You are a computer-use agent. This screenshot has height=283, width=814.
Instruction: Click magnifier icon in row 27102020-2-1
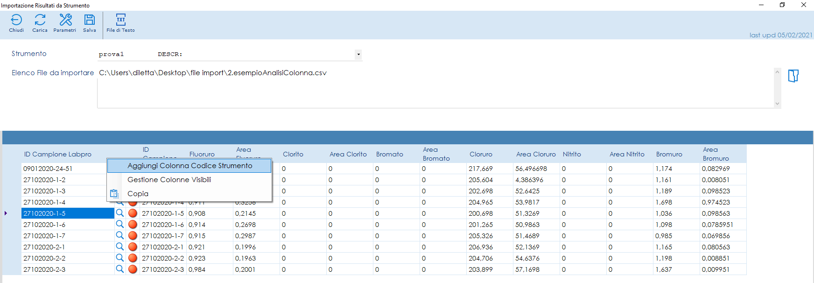(x=120, y=247)
